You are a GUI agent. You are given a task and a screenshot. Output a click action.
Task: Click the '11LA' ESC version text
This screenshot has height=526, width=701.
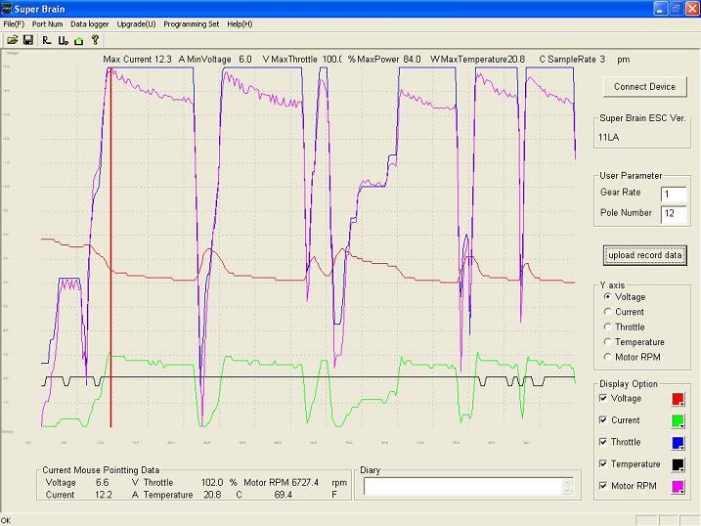point(608,138)
